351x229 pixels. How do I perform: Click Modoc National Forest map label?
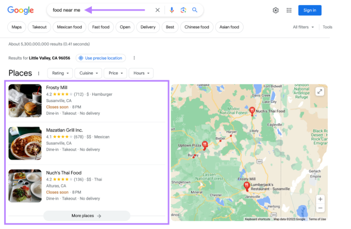tap(234, 111)
